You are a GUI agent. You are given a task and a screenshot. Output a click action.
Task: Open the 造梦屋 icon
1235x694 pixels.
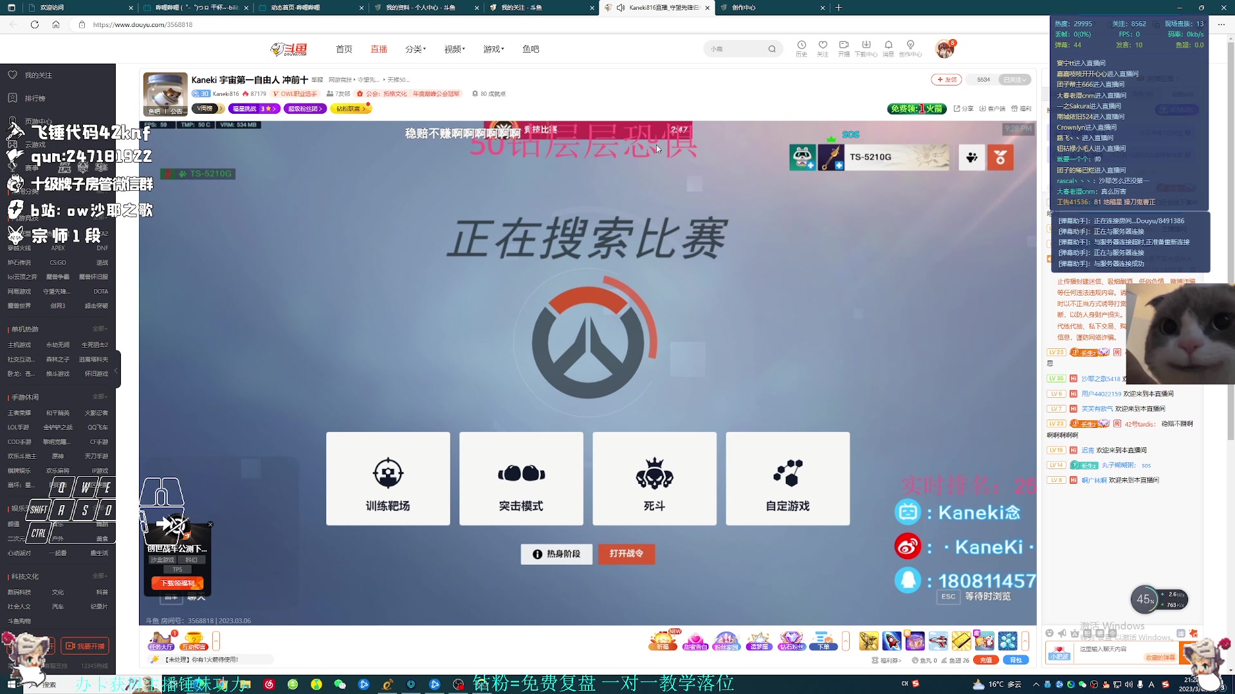[x=759, y=641]
